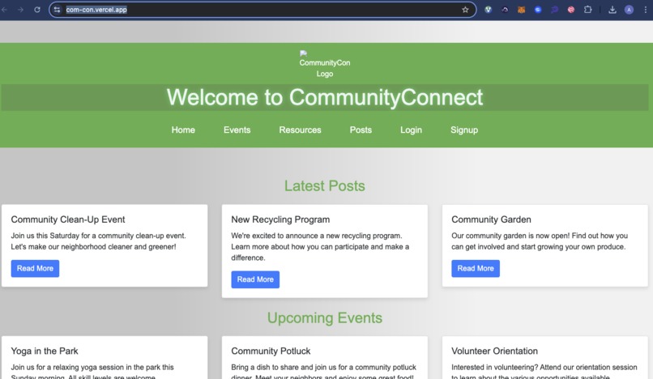The height and width of the screenshot is (379, 653).
Task: Open the blue circular extension icon
Action: click(x=538, y=10)
